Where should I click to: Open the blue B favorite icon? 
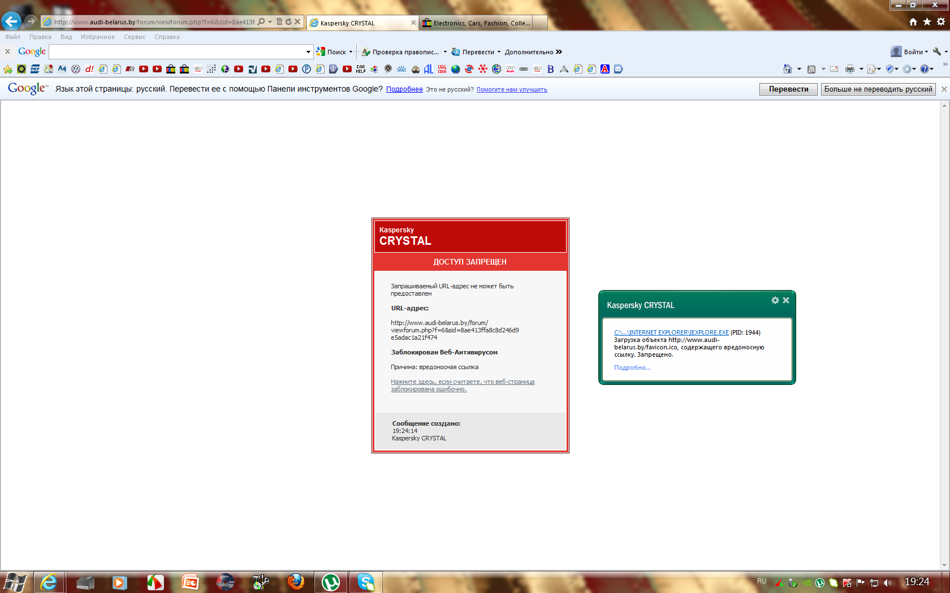[551, 69]
